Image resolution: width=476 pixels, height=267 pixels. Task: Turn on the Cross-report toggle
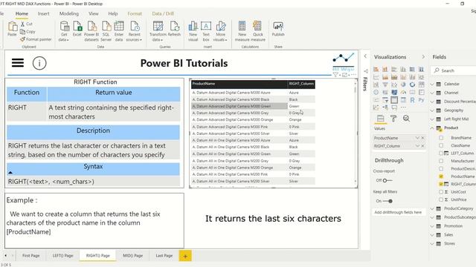(387, 180)
